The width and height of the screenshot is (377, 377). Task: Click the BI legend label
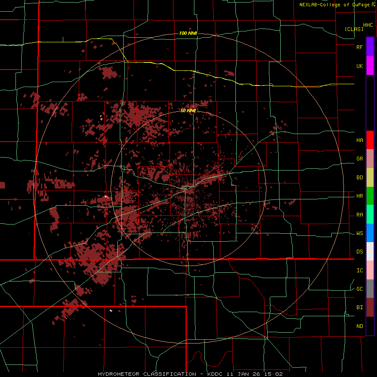pyautogui.click(x=359, y=307)
